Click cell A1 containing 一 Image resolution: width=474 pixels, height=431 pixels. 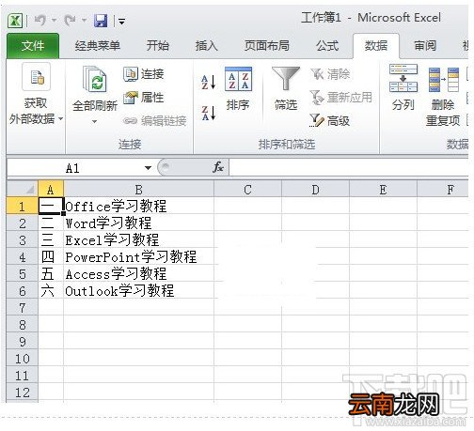point(51,207)
